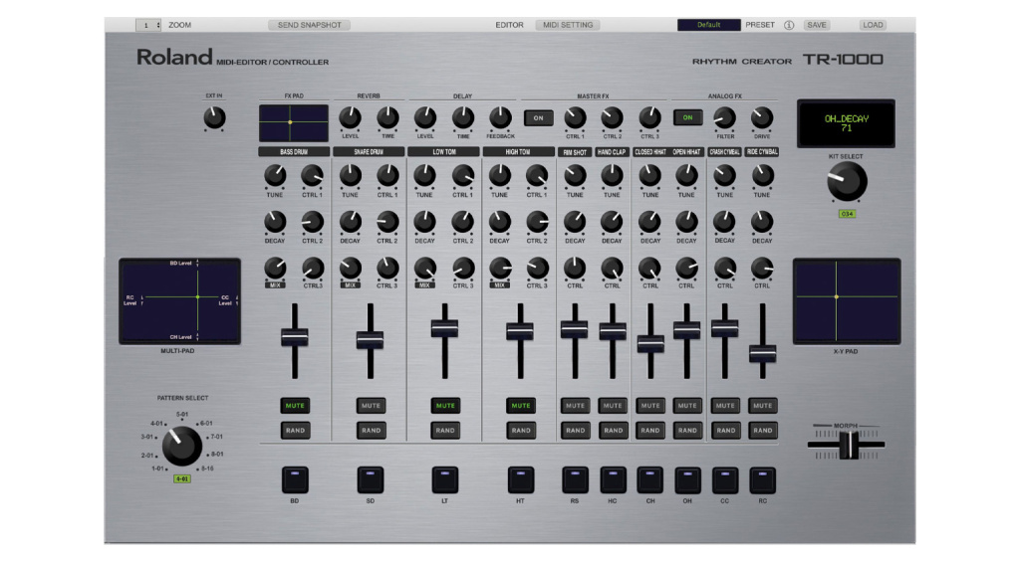Screen dimensions: 1020x562
Task: Open the Default preset name field
Action: [708, 25]
